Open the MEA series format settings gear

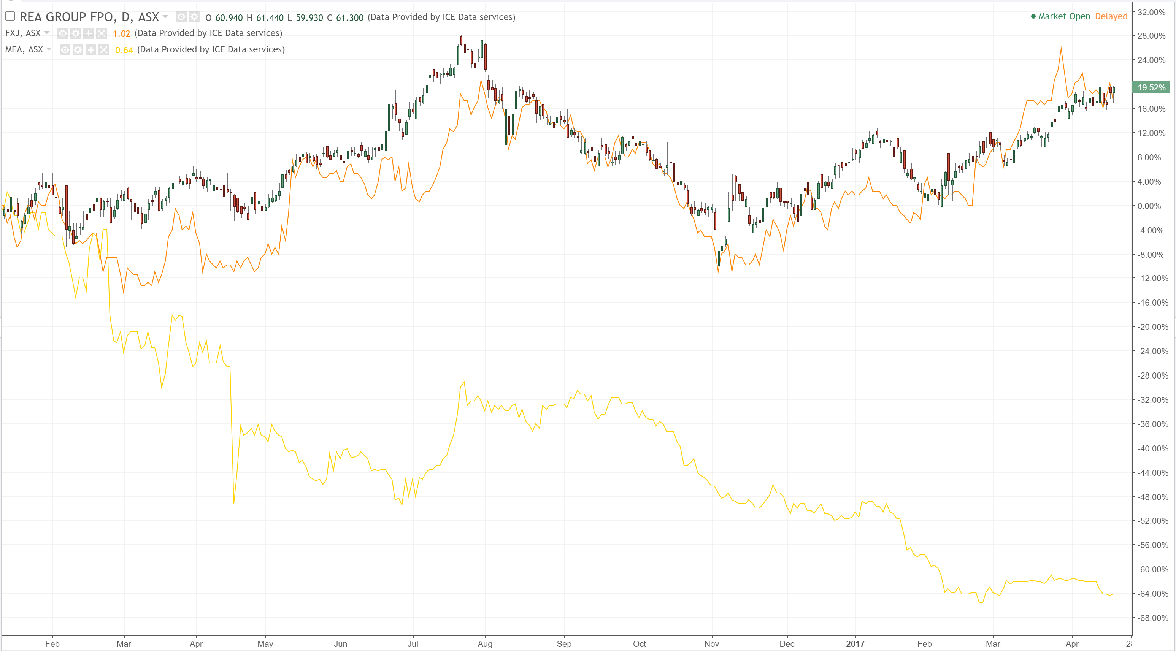click(x=78, y=50)
